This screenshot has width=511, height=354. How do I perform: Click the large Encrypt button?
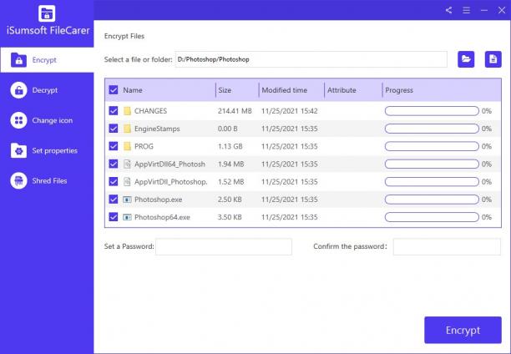point(463,330)
